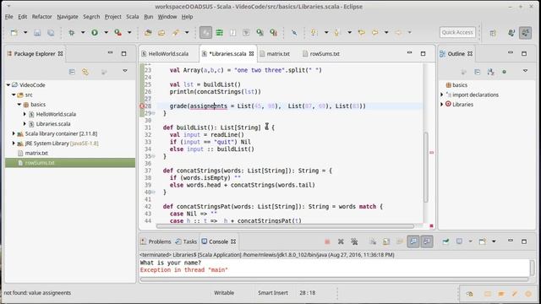
Task: Click the New file wizard icon
Action: click(x=14, y=33)
